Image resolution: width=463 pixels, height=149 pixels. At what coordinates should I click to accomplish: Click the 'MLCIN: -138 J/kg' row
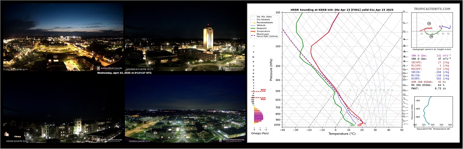[x=430, y=75]
